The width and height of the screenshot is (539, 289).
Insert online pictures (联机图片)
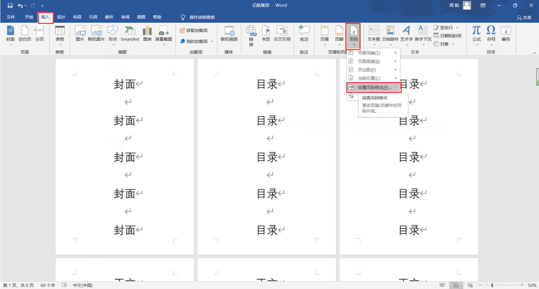coord(96,34)
